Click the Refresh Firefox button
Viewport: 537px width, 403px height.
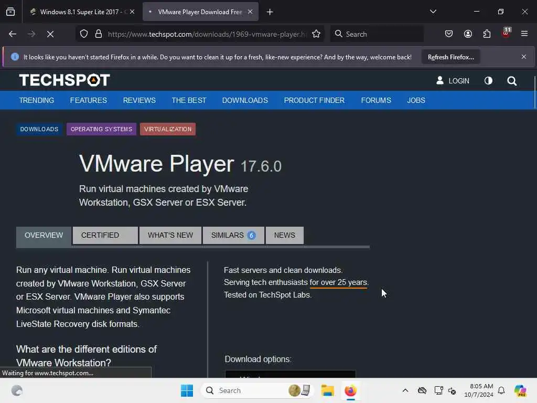tap(450, 57)
